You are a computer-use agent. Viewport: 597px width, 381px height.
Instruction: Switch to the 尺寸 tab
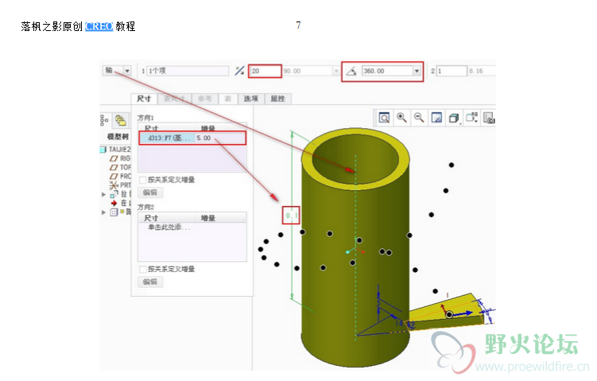tap(144, 99)
